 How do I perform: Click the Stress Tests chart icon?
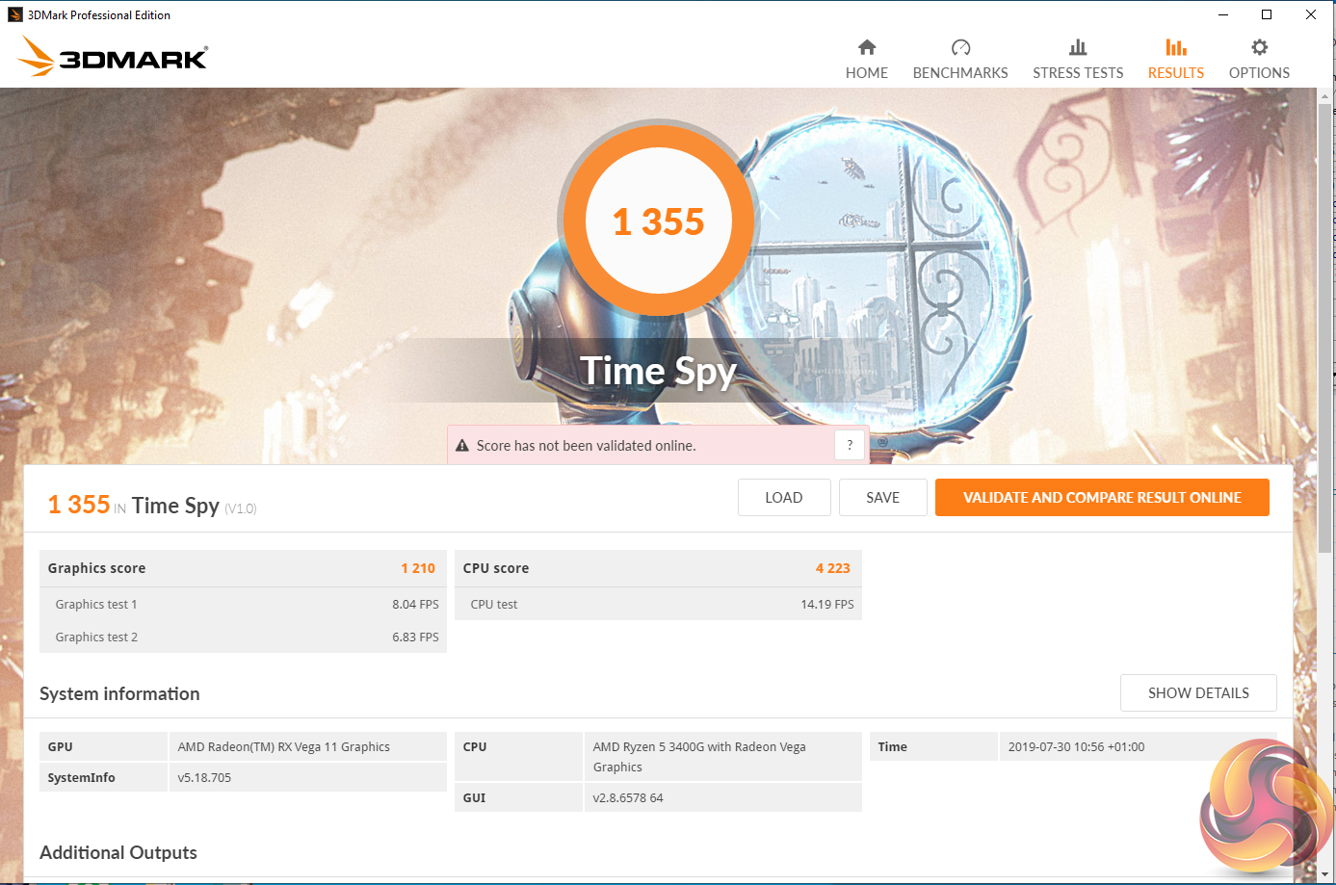(1078, 47)
